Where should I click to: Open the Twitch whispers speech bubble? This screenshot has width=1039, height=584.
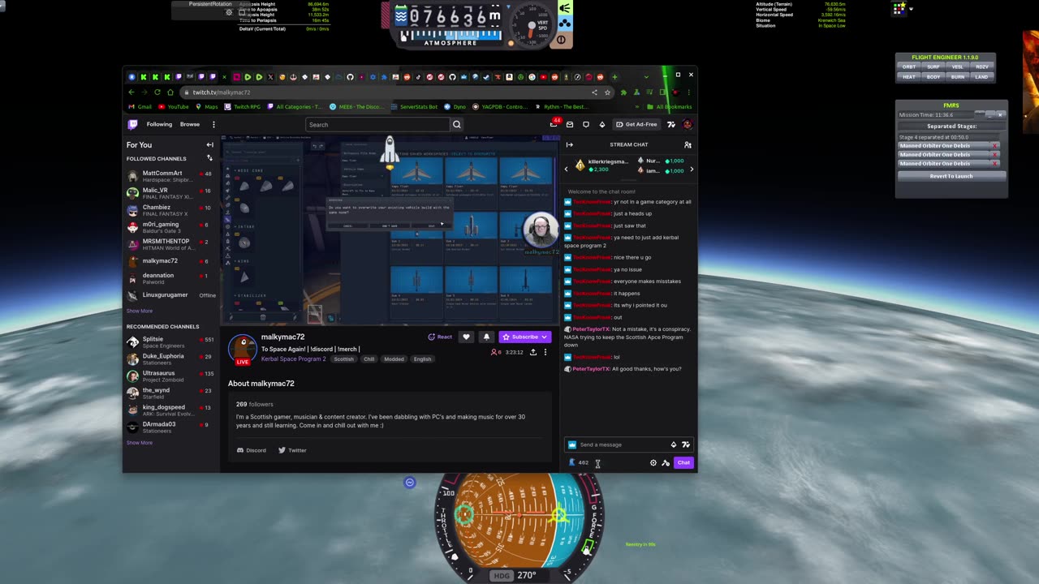(x=586, y=124)
